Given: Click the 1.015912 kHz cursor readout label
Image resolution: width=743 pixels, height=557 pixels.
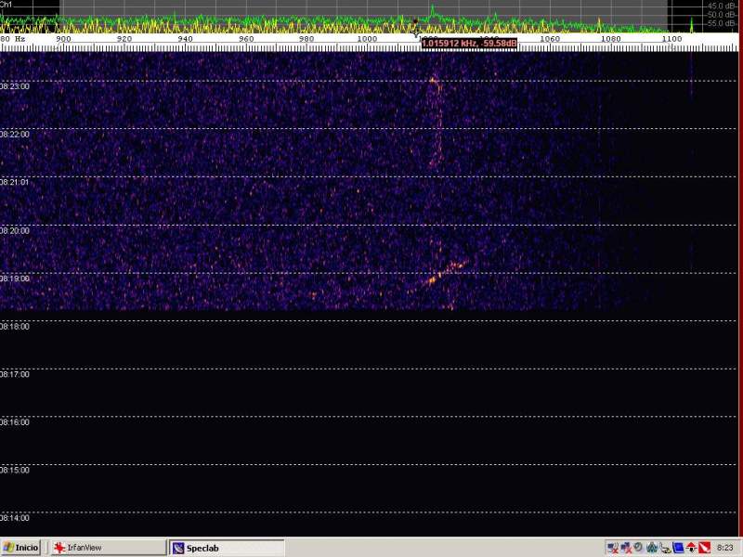Looking at the screenshot, I should point(469,43).
